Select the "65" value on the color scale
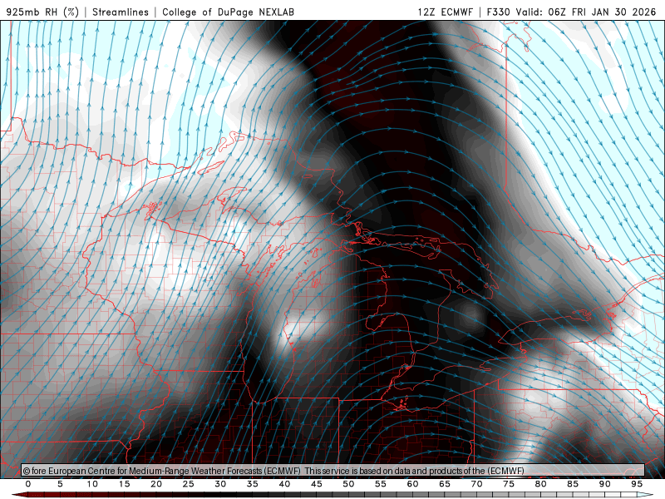This screenshot has width=665, height=499. (x=445, y=484)
